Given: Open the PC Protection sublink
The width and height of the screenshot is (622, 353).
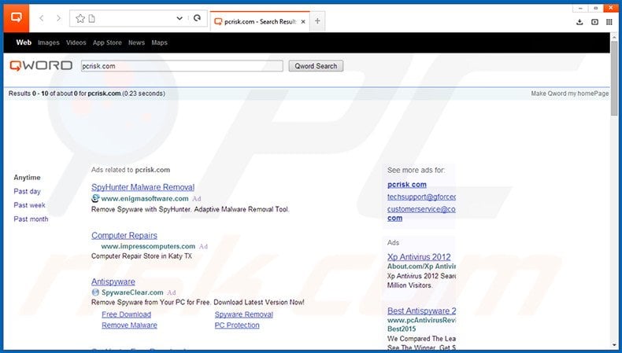Looking at the screenshot, I should [237, 325].
